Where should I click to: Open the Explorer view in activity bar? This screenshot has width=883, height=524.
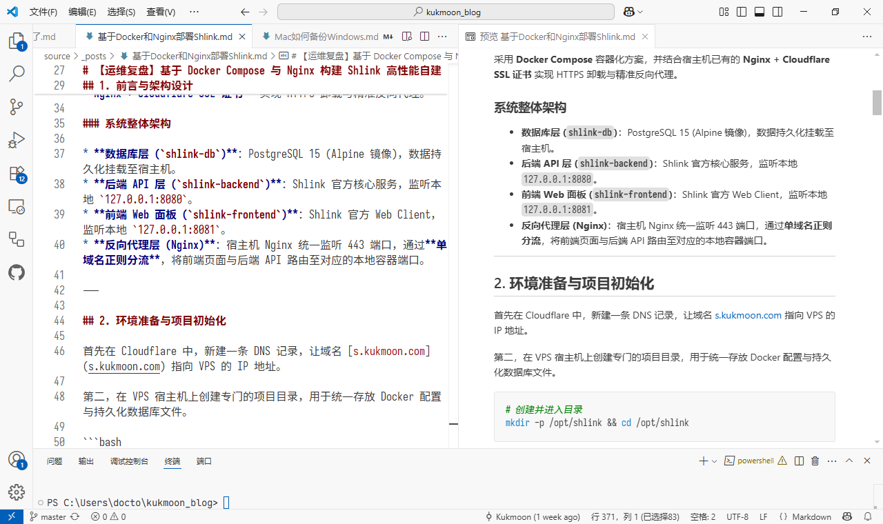pyautogui.click(x=17, y=41)
